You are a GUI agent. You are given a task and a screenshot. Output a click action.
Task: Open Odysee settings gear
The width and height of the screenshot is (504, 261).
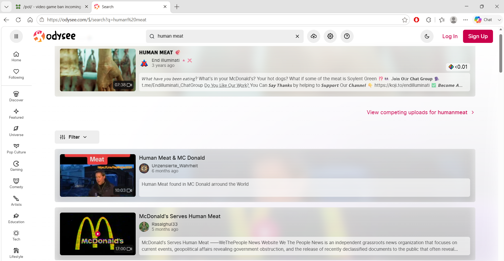[x=330, y=36]
